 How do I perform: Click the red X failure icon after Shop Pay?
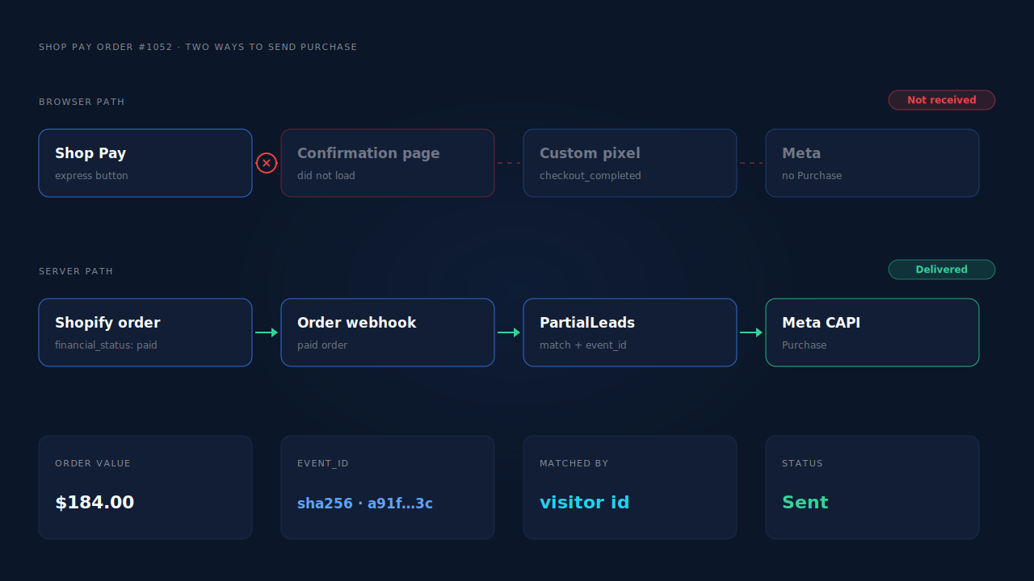[x=267, y=163]
